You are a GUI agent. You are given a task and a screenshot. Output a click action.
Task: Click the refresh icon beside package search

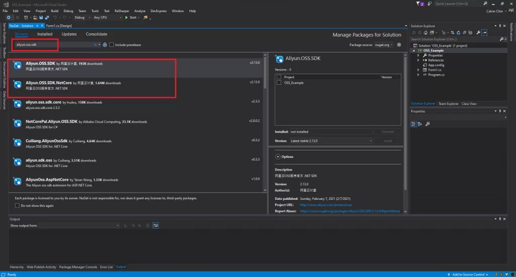tap(105, 45)
